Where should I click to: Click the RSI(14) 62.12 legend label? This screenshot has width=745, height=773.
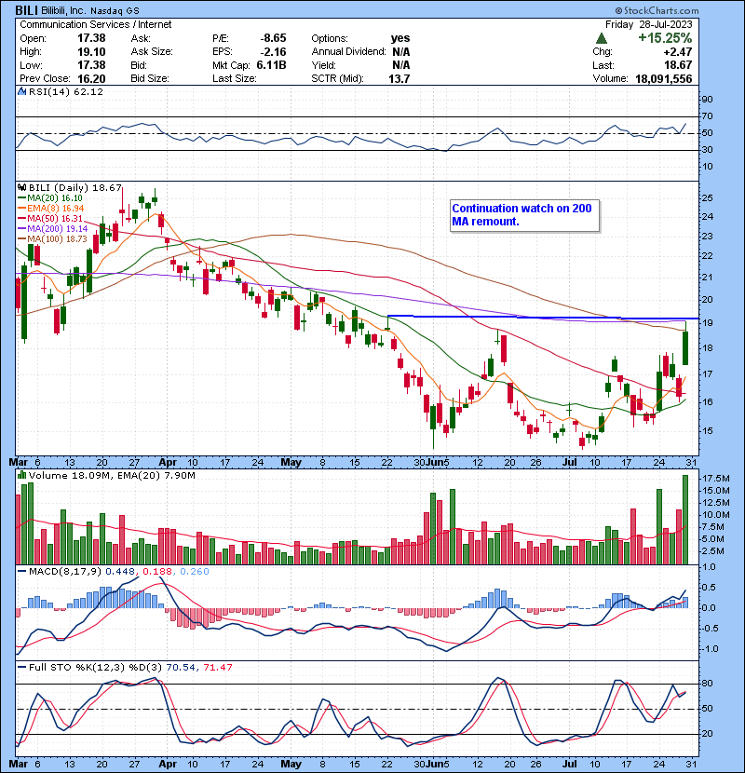pos(66,91)
